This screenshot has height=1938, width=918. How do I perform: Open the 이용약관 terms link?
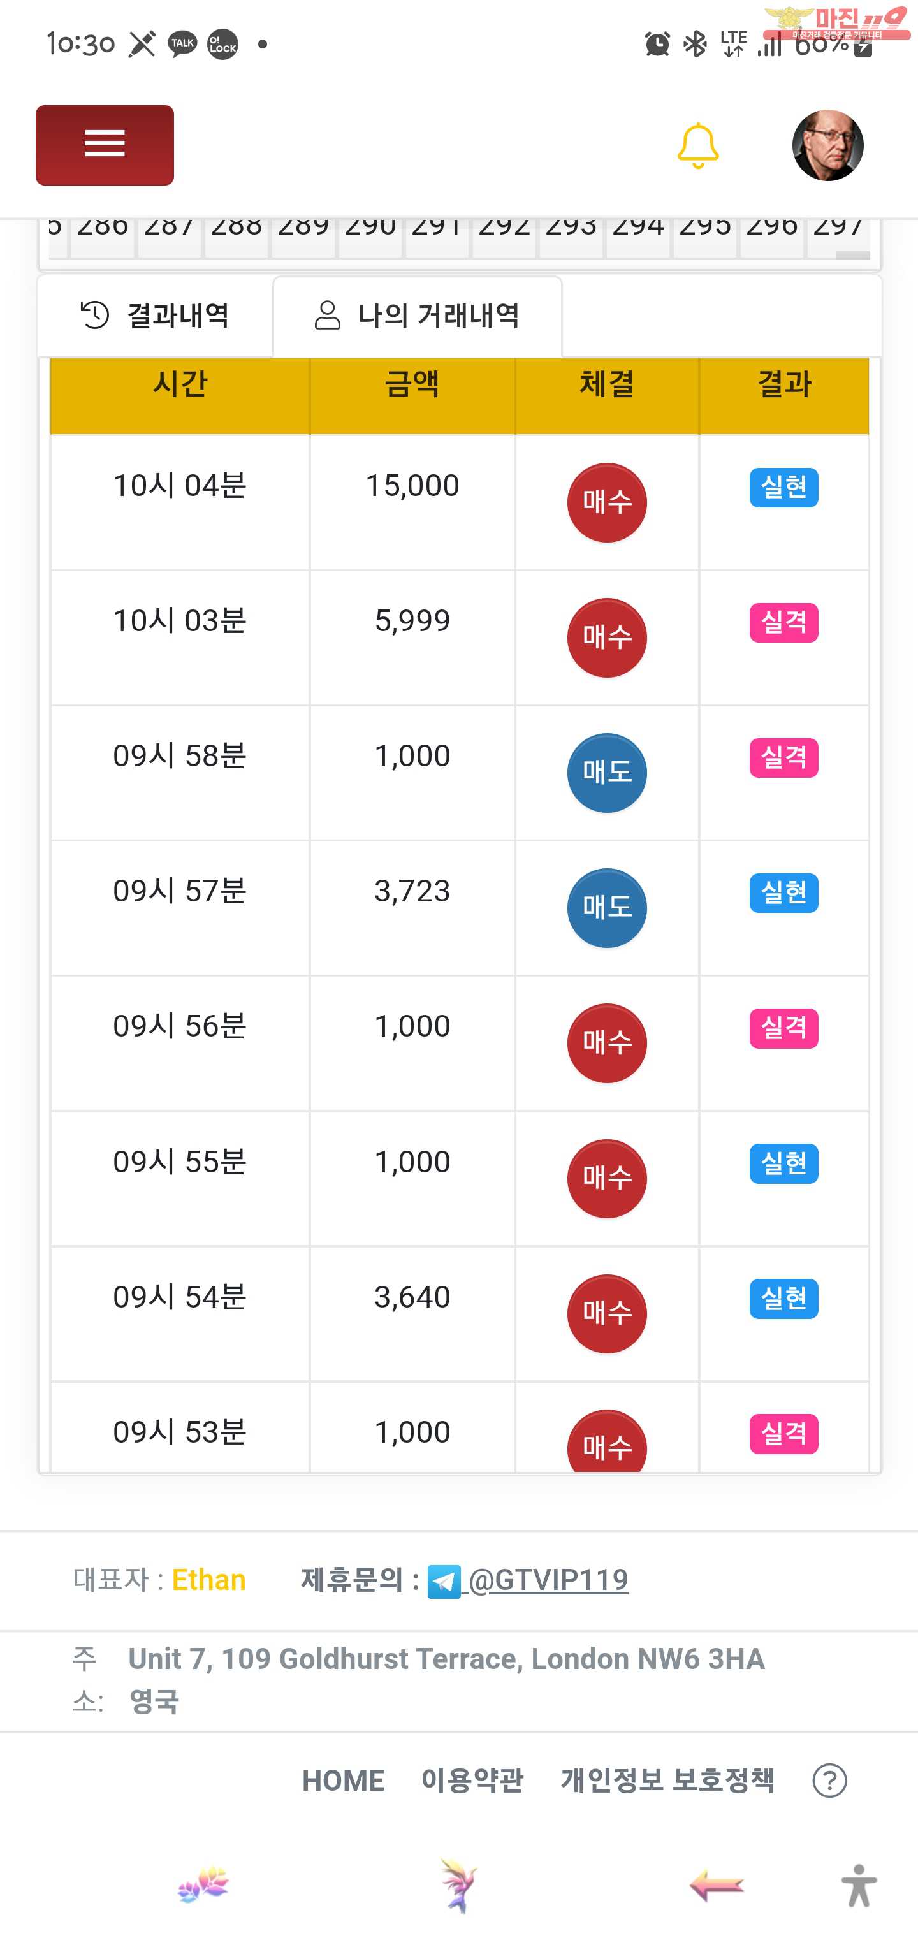point(472,1781)
